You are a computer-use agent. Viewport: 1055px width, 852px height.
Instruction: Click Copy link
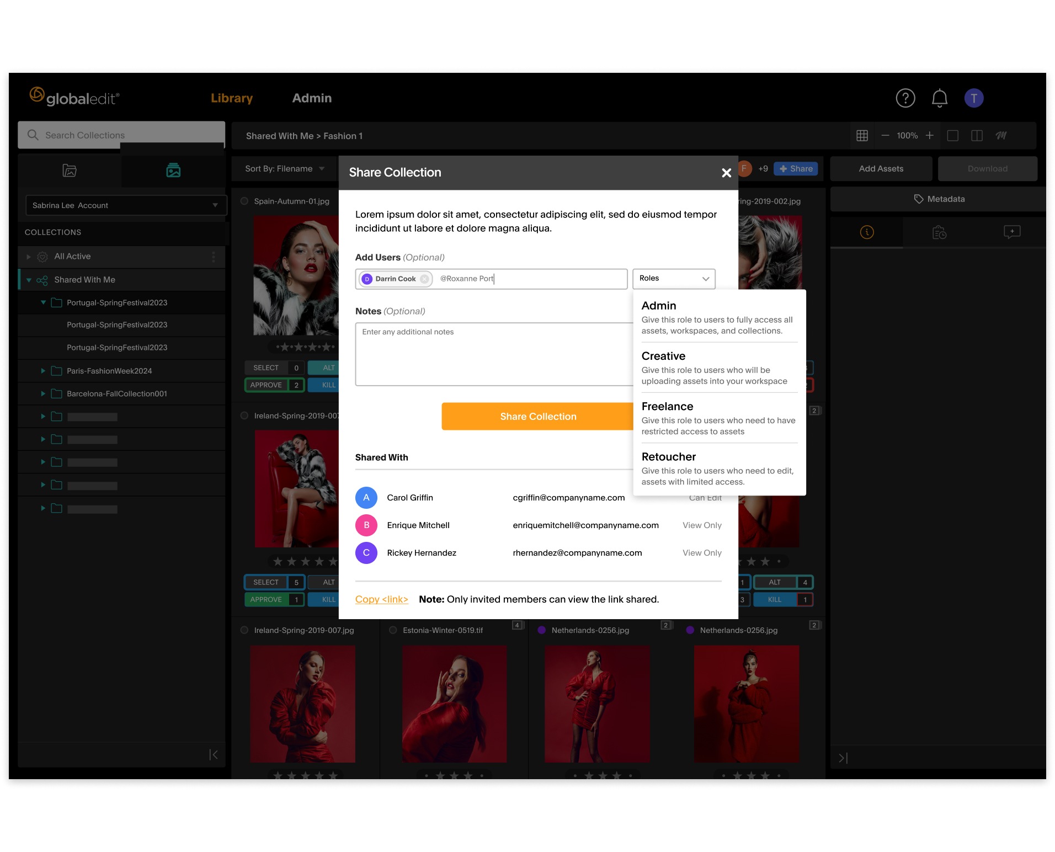[x=381, y=599]
